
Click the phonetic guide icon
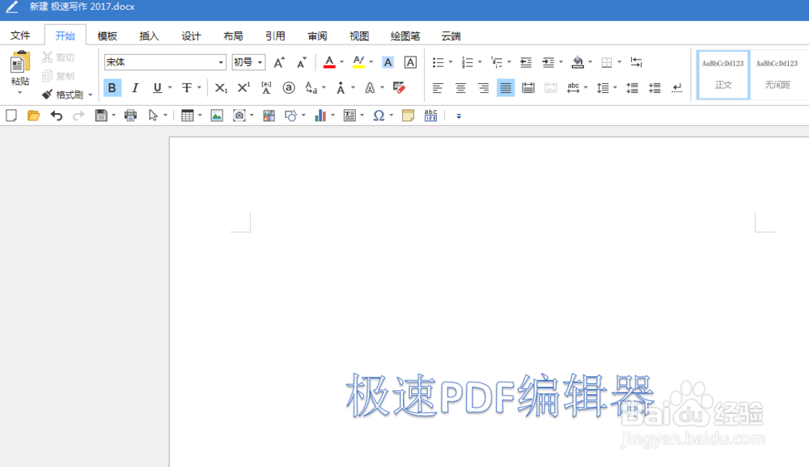tap(266, 87)
